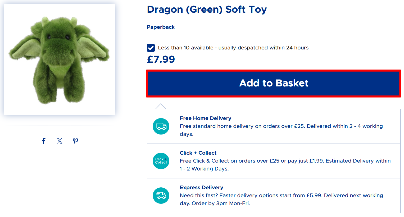Click the Click & Collect £1.99 description
The height and width of the screenshot is (217, 404).
click(285, 161)
